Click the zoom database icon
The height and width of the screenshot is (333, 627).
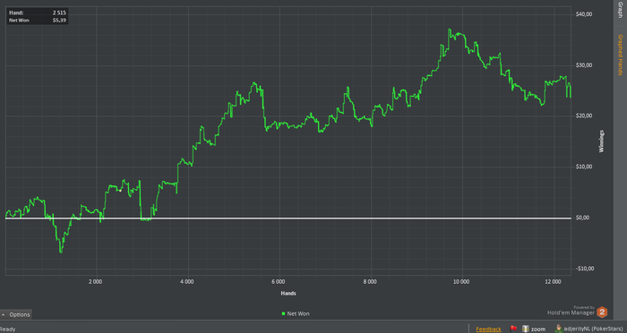(526, 329)
